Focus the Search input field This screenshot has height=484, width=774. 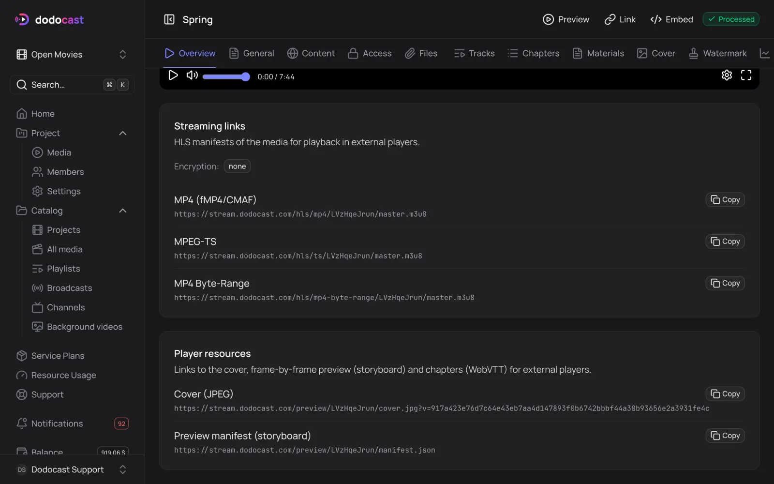[x=73, y=85]
